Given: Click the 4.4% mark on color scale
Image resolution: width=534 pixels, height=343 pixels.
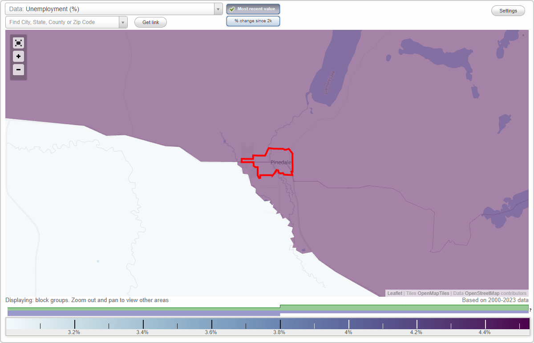Looking at the screenshot, I should (x=485, y=332).
